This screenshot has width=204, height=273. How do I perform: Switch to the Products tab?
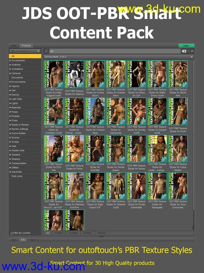(26, 46)
